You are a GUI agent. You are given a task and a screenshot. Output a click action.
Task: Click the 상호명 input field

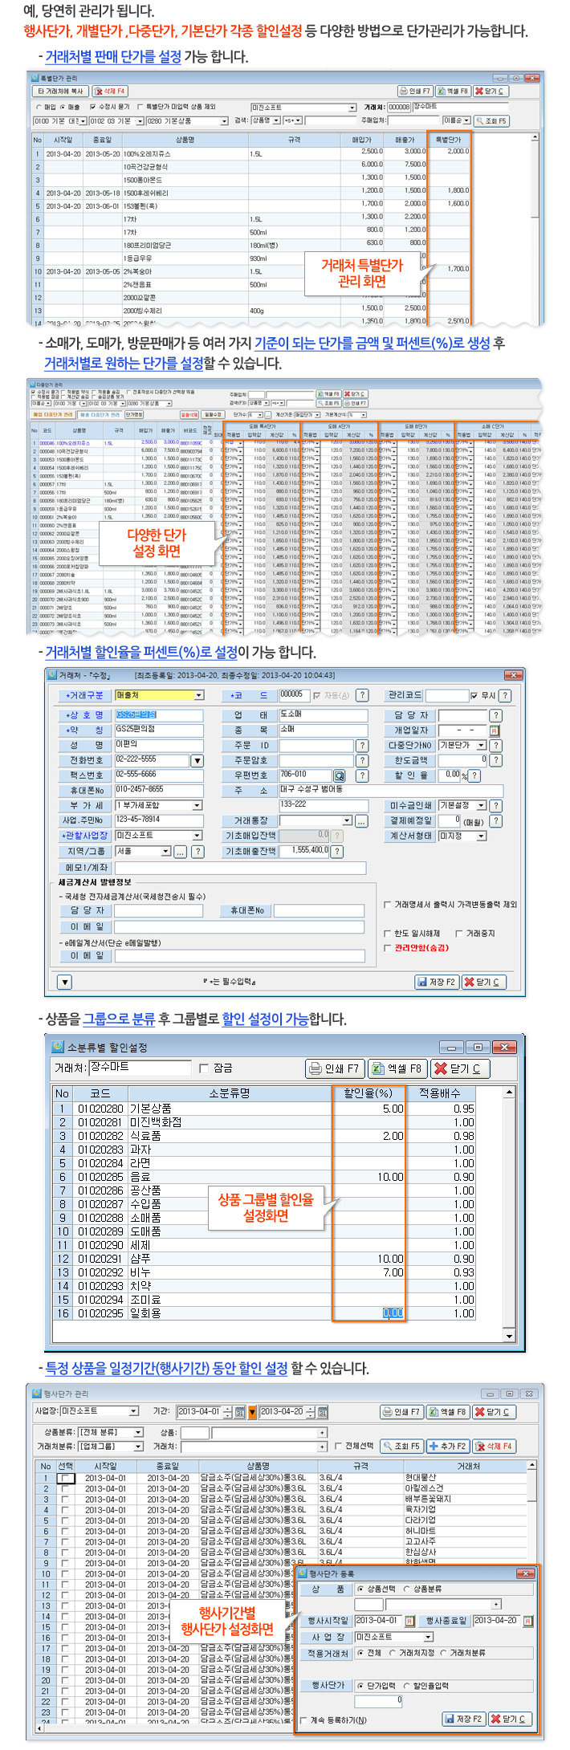point(158,714)
